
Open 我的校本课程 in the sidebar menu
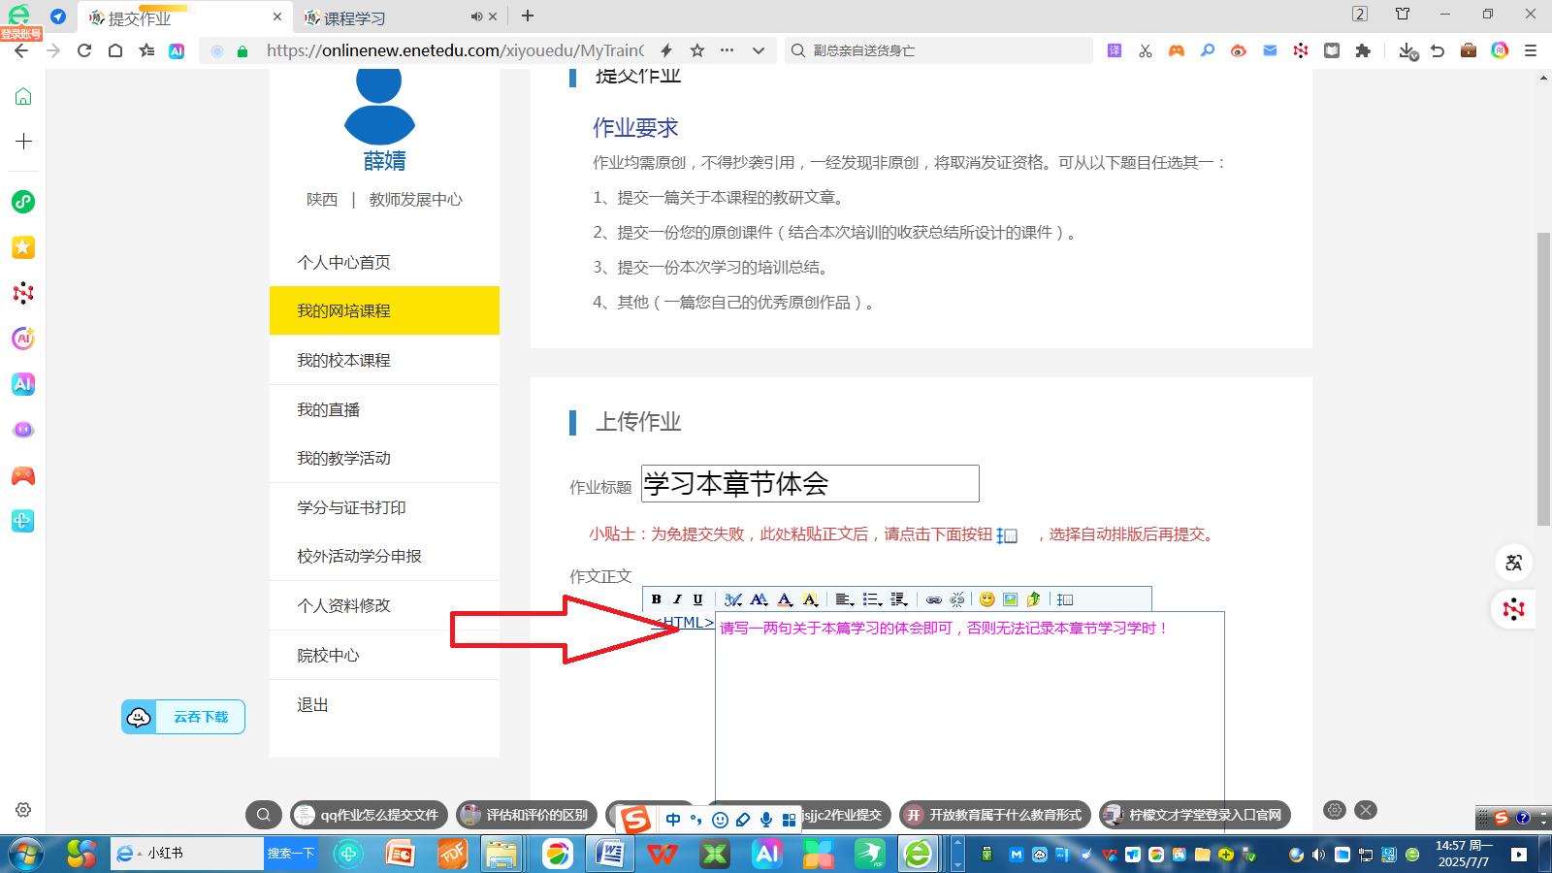pyautogui.click(x=343, y=360)
